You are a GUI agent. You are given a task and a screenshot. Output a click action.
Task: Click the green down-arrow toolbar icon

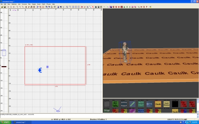click(124, 7)
